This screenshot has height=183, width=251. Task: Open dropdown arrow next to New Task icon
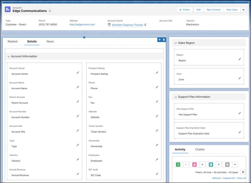coord(186,164)
